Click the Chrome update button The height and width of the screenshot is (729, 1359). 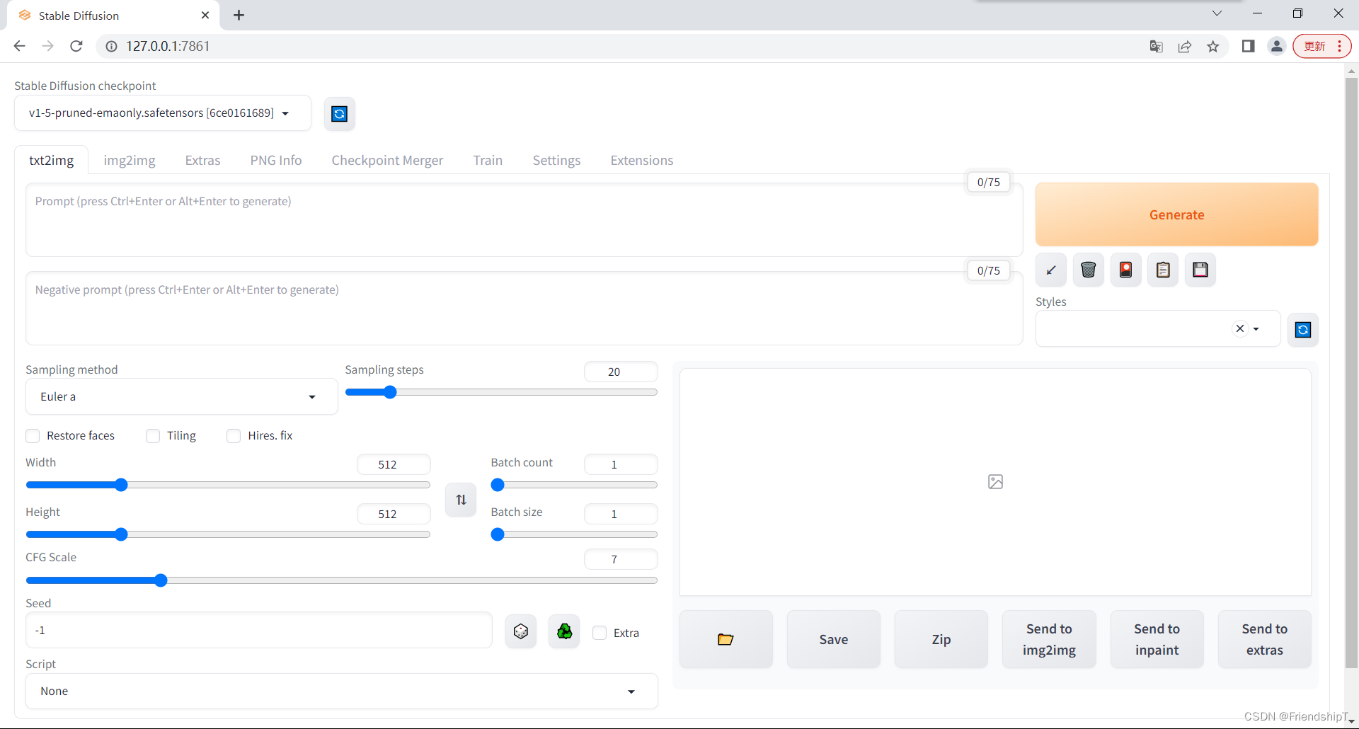1321,47
